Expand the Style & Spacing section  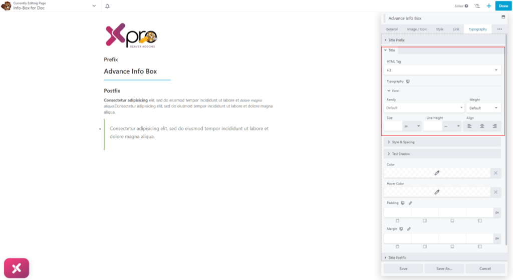click(x=442, y=142)
